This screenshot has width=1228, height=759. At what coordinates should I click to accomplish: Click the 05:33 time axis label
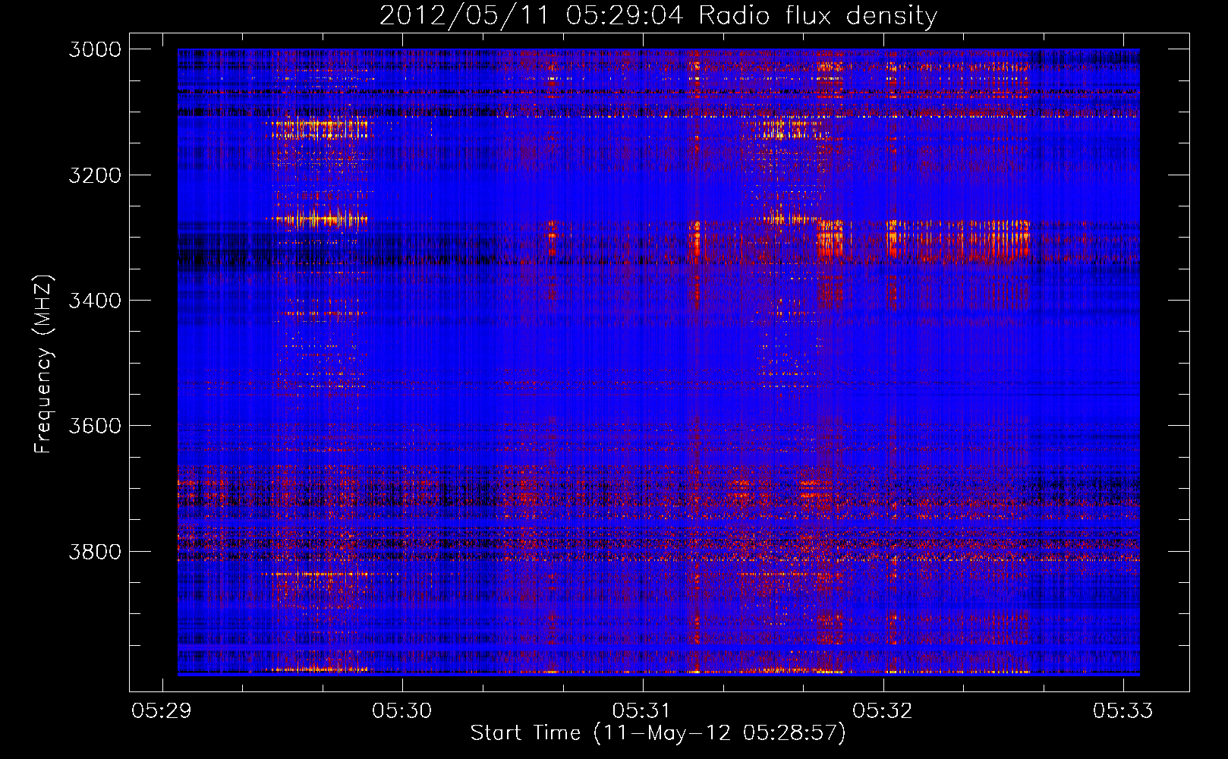pos(1123,711)
